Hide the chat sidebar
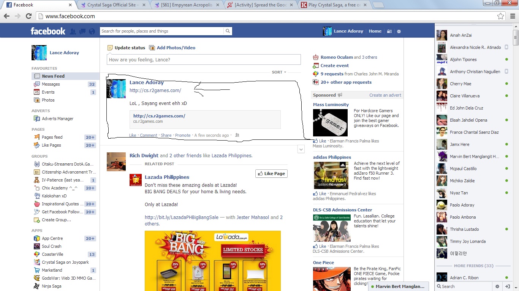Image resolution: width=519 pixels, height=291 pixels. pos(507,286)
